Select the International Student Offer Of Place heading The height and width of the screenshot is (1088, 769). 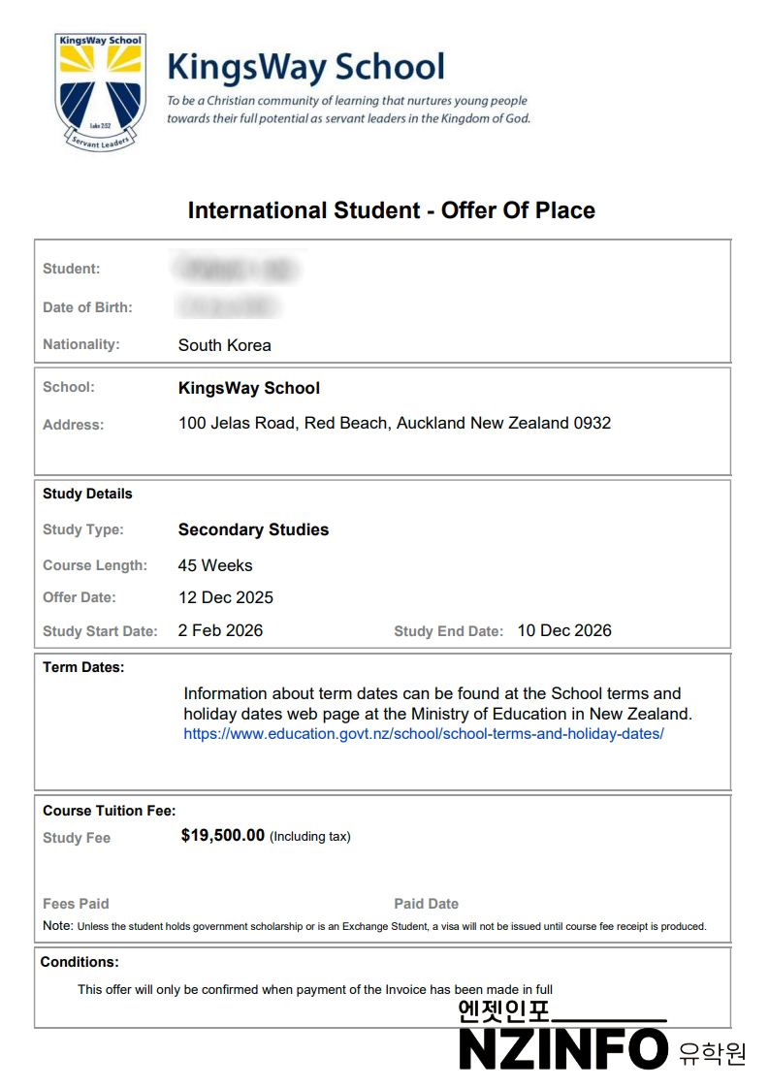coord(391,210)
